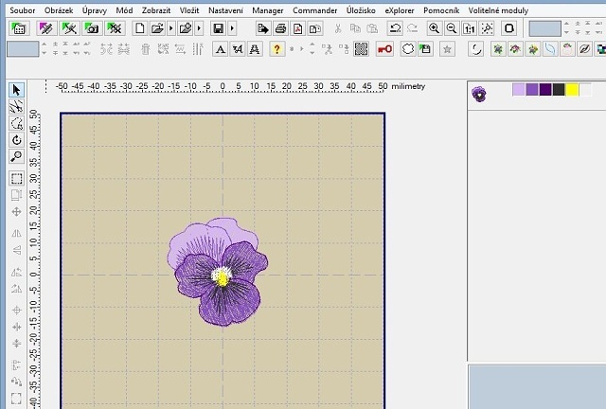
Task: Click the New document icon
Action: pos(140,28)
